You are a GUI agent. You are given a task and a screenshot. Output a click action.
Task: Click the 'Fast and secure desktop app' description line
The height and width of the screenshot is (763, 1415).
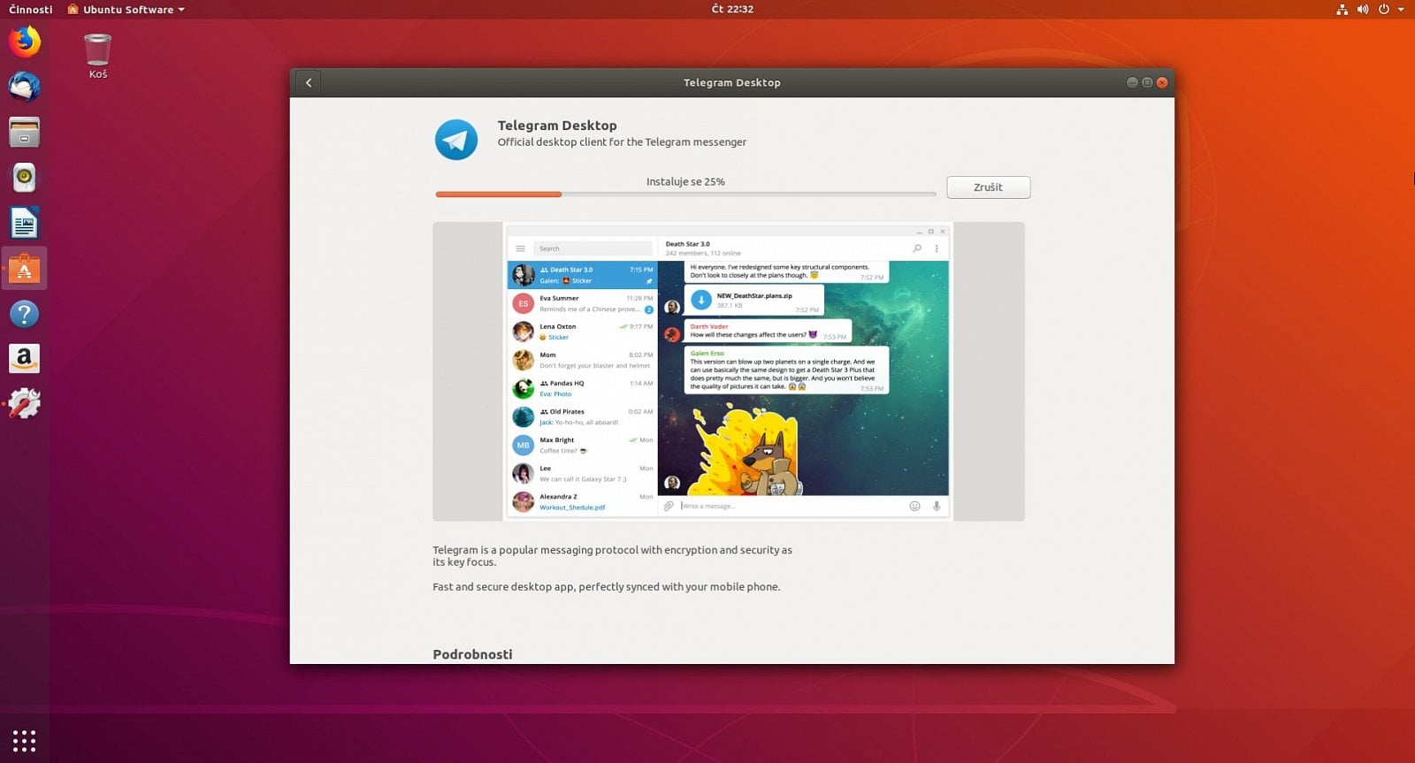[607, 586]
